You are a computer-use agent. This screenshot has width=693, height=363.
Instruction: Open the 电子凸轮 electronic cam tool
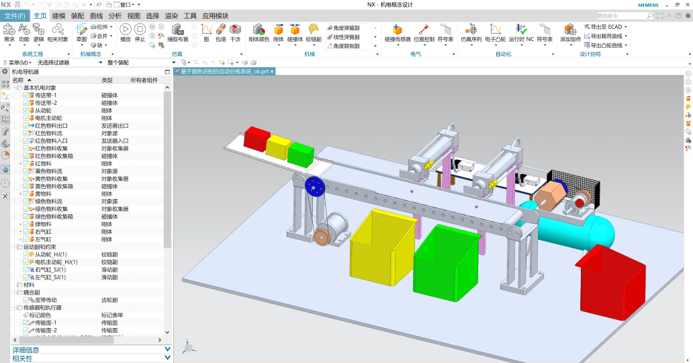[x=495, y=33]
